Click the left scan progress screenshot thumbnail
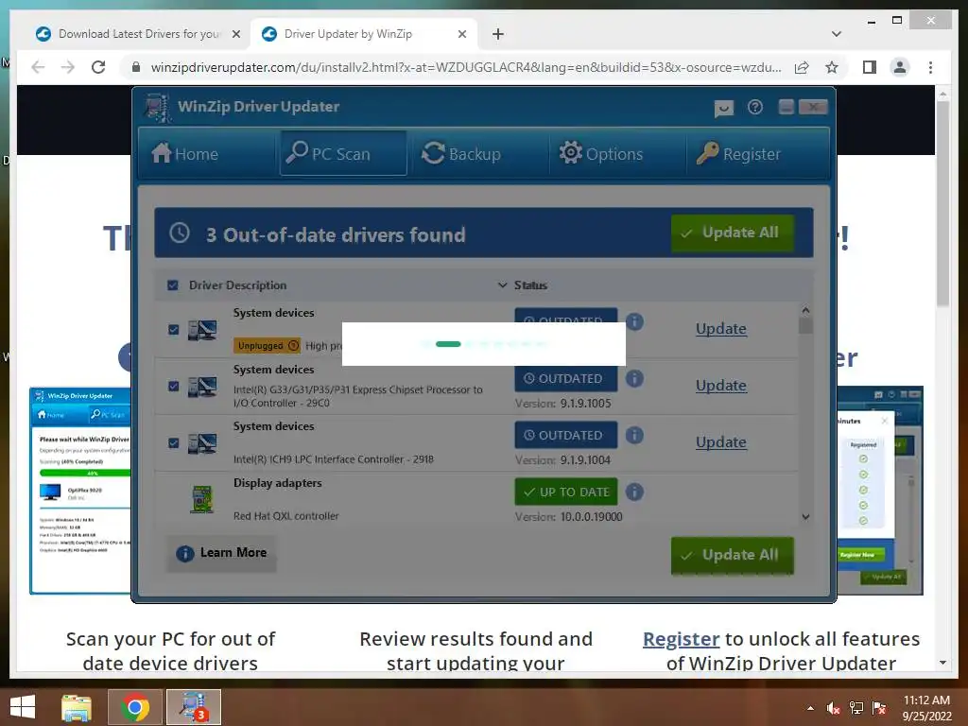Screen dimensions: 968x726 (x=80, y=491)
